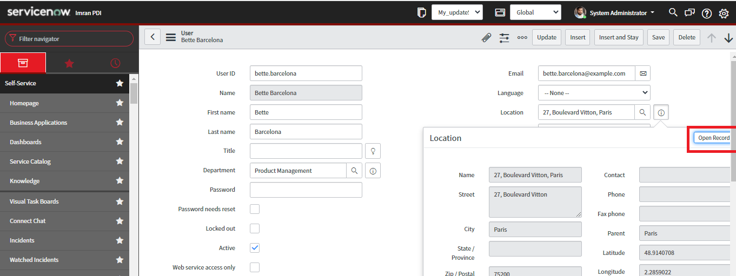Open the Global application scope dropdown
The image size is (736, 276).
click(x=535, y=12)
